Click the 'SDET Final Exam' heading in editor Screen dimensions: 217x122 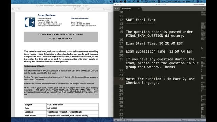point(141,20)
